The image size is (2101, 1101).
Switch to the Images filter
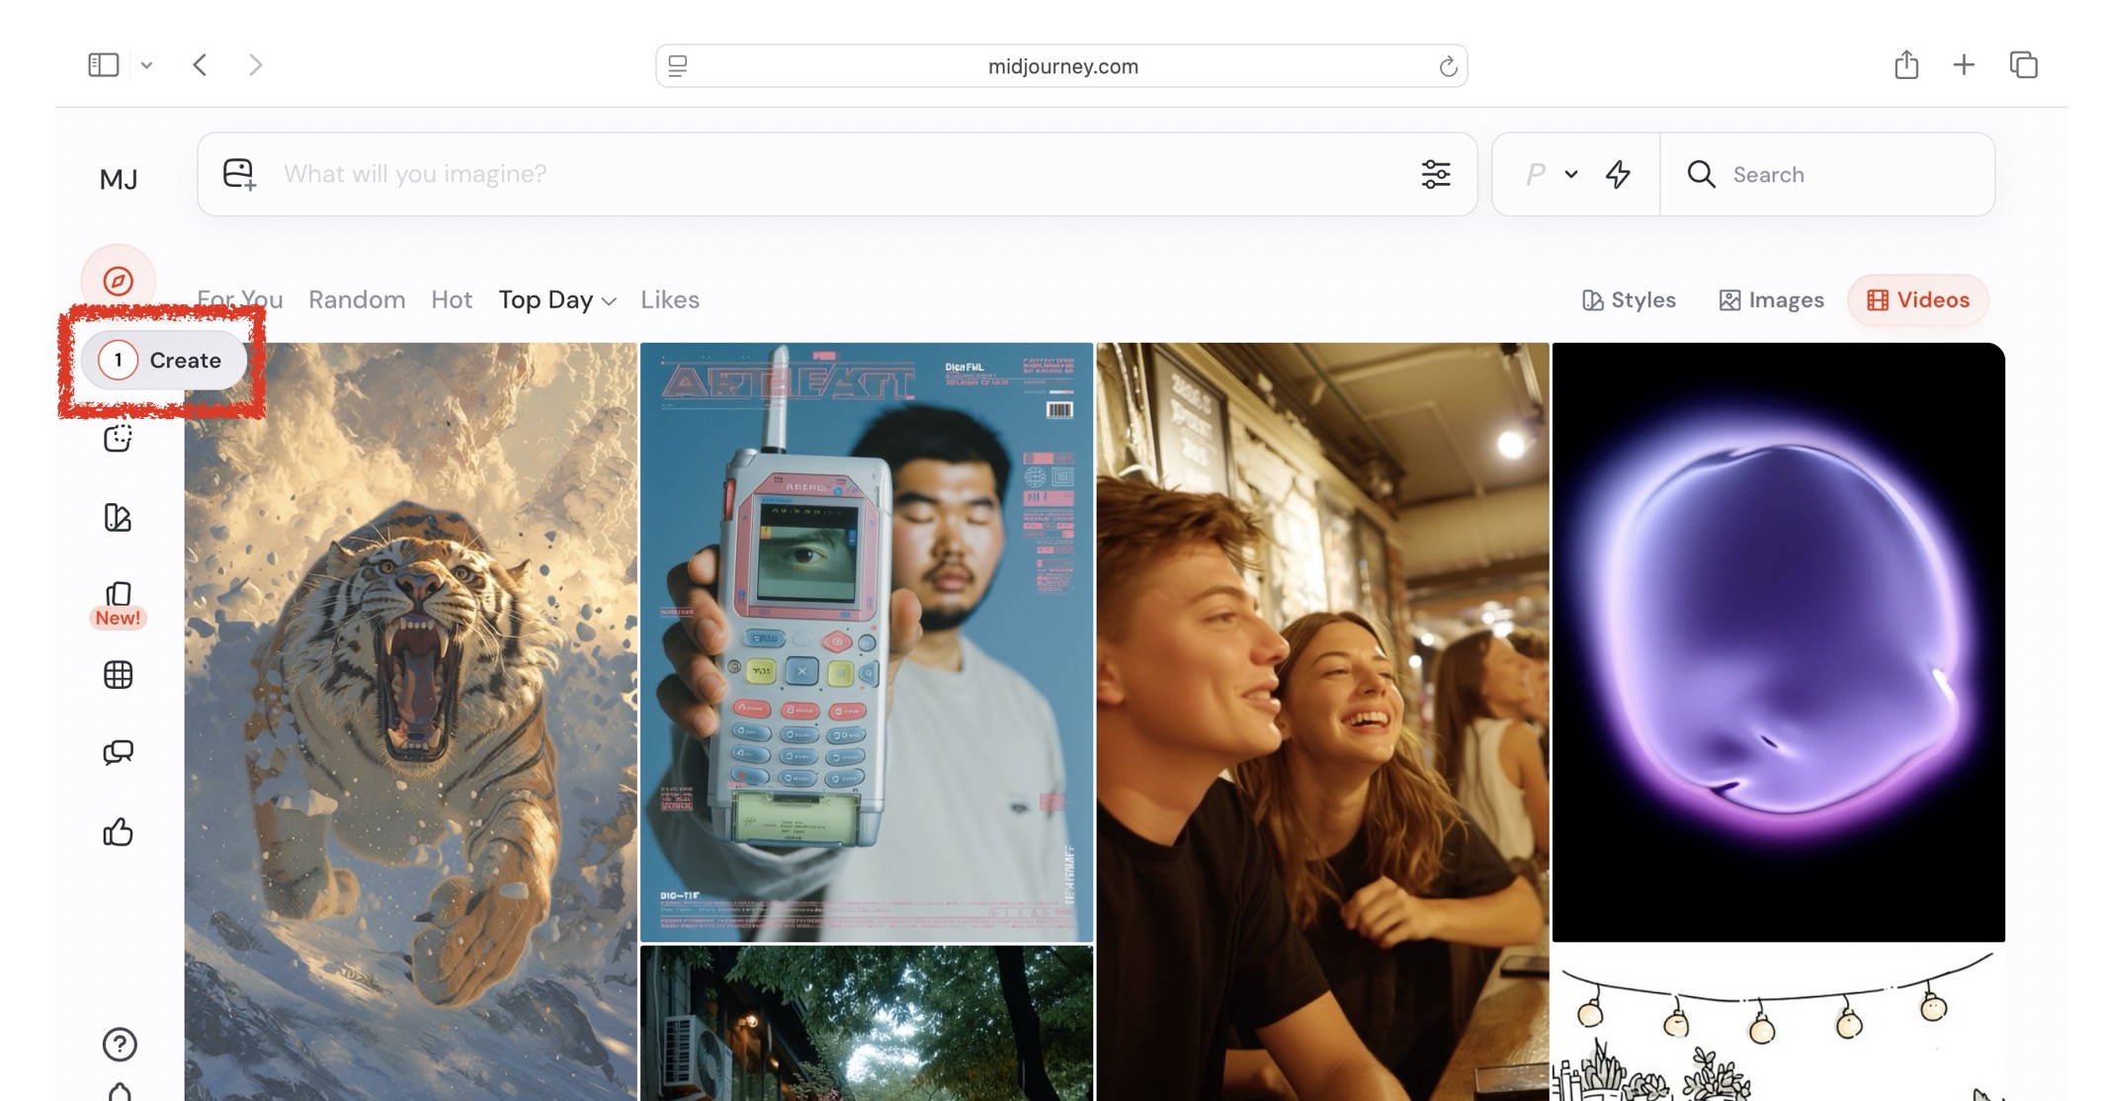click(1771, 300)
